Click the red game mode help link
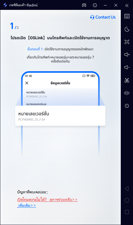The image size is (133, 225). [x=47, y=200]
